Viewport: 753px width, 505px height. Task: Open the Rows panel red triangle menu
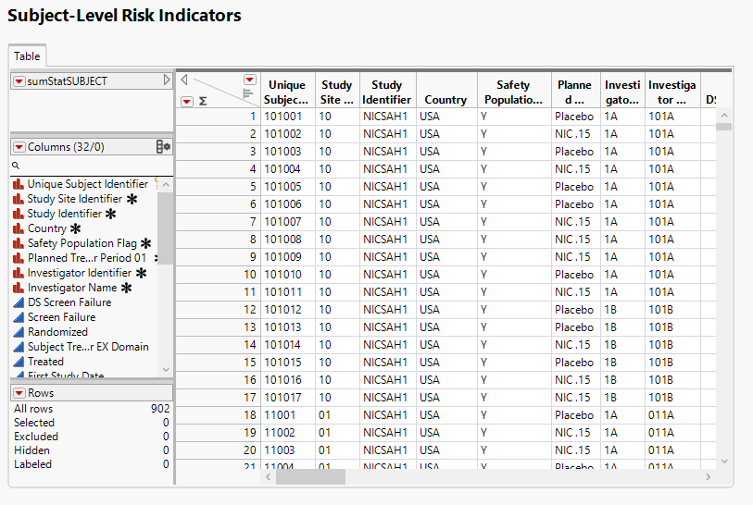tap(19, 393)
